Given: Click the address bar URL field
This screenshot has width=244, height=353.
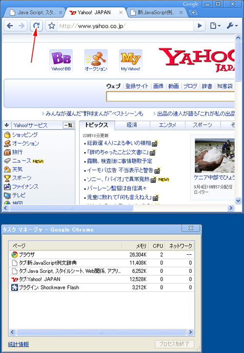Looking at the screenshot, I should 125,26.
